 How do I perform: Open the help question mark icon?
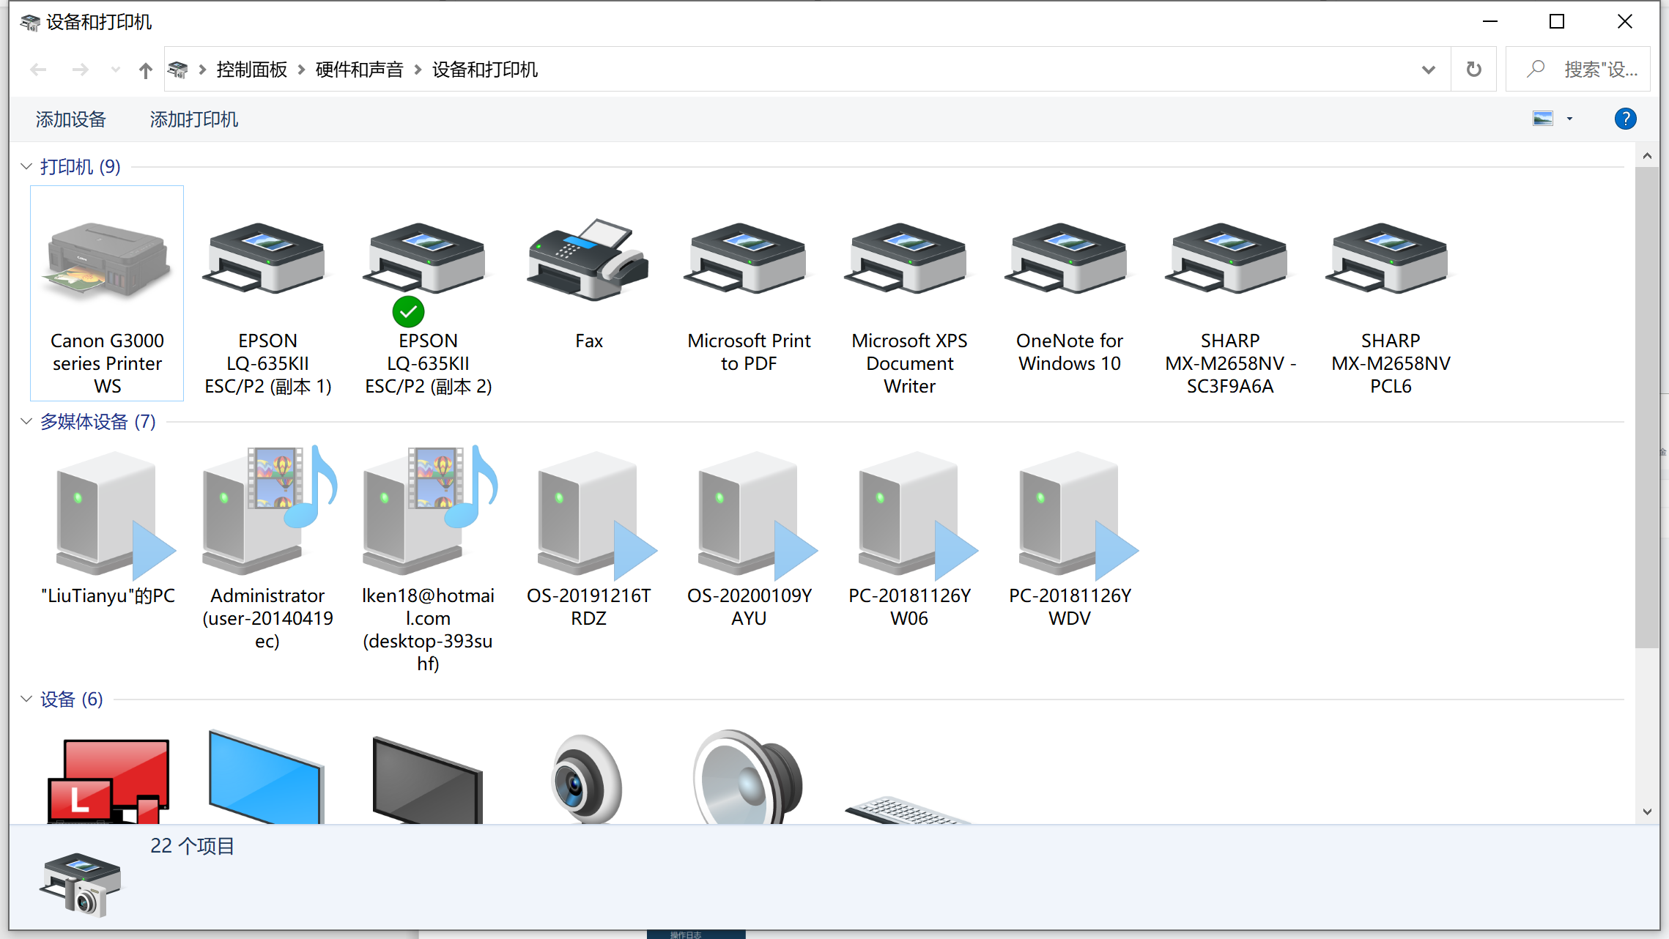coord(1625,119)
